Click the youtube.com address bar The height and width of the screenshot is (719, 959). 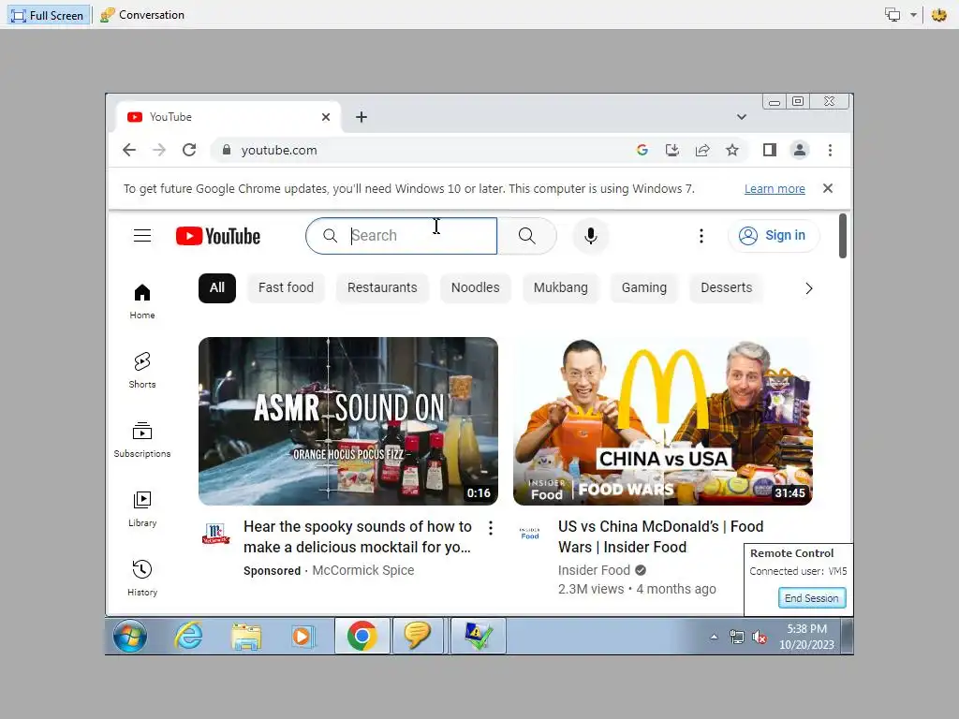tap(422, 150)
